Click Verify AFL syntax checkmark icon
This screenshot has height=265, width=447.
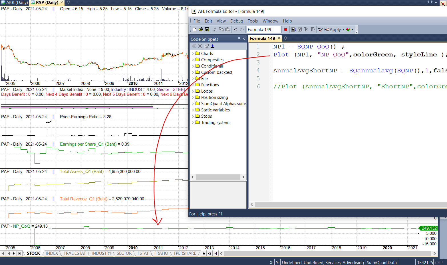320,29
